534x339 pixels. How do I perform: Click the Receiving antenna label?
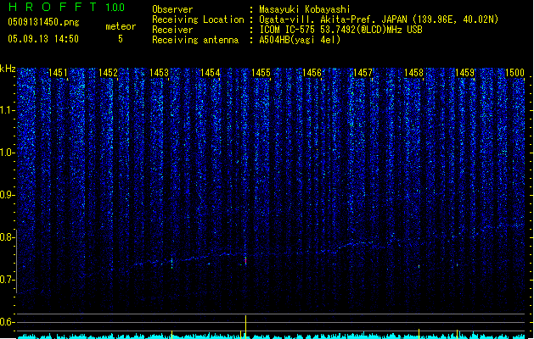click(x=195, y=40)
